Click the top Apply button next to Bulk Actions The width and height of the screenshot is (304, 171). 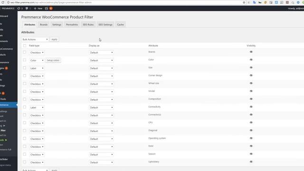click(54, 39)
